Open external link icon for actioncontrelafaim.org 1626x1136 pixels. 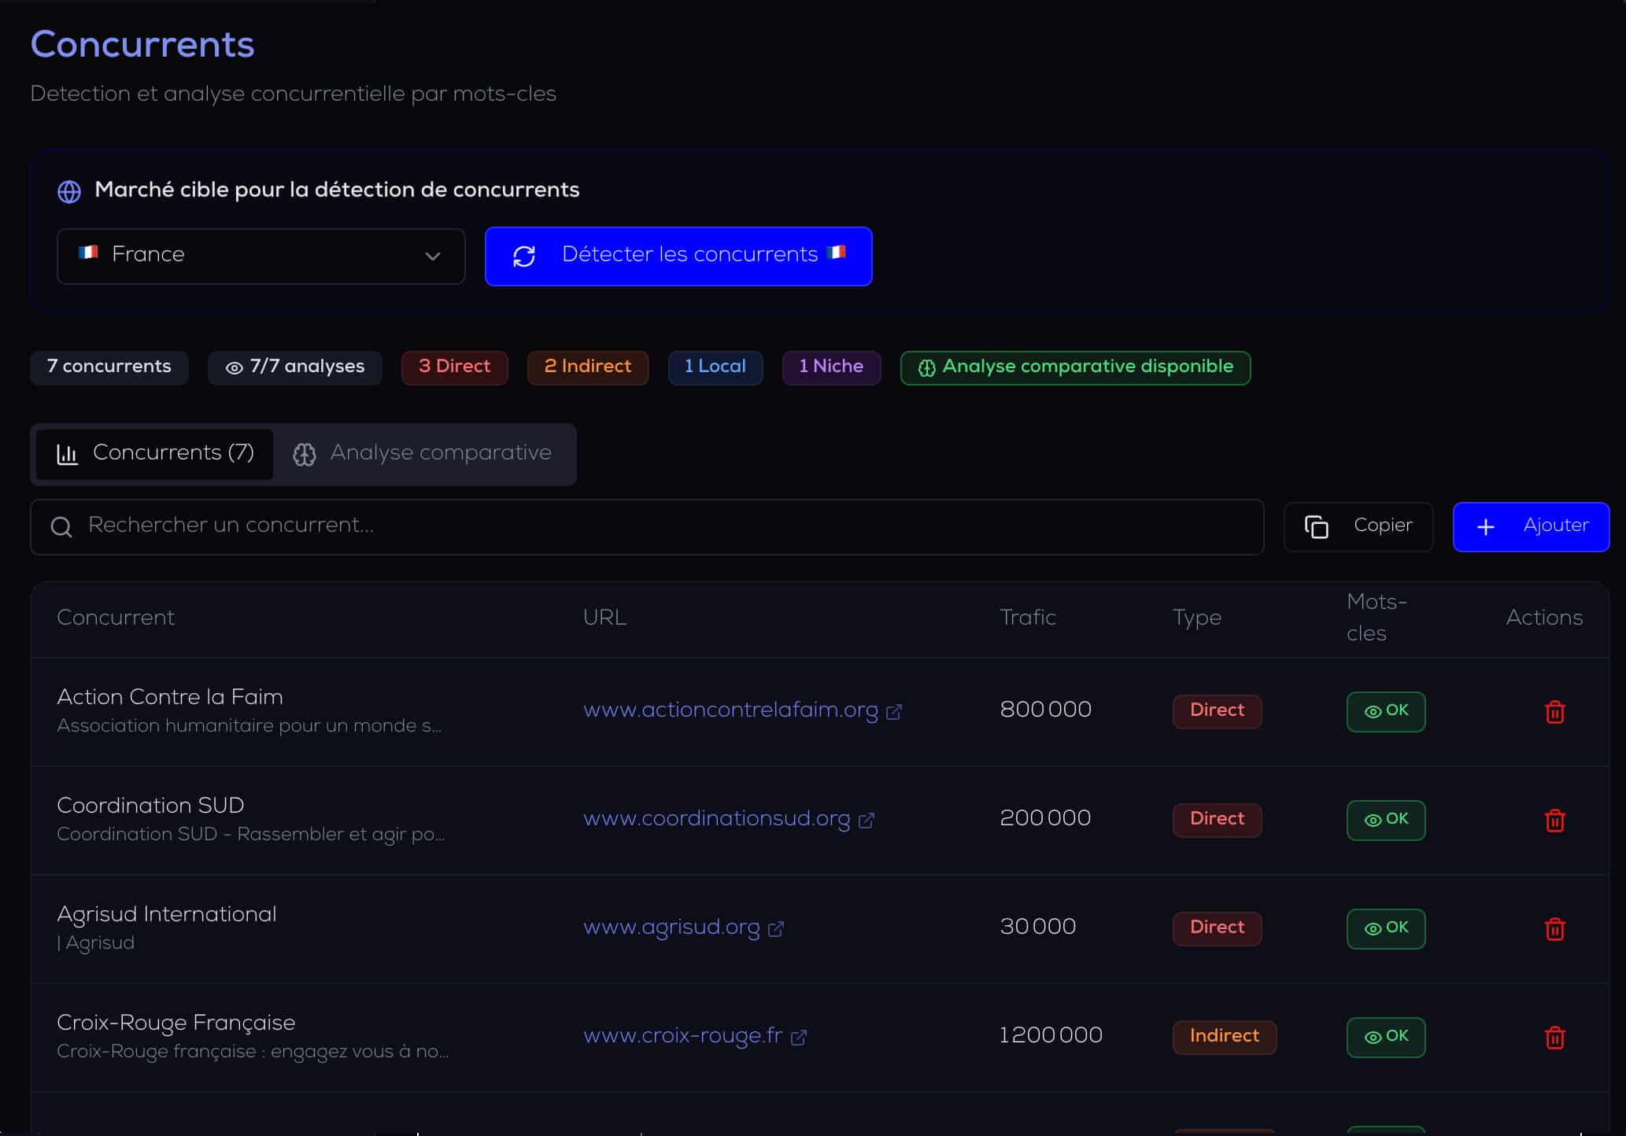click(x=894, y=712)
